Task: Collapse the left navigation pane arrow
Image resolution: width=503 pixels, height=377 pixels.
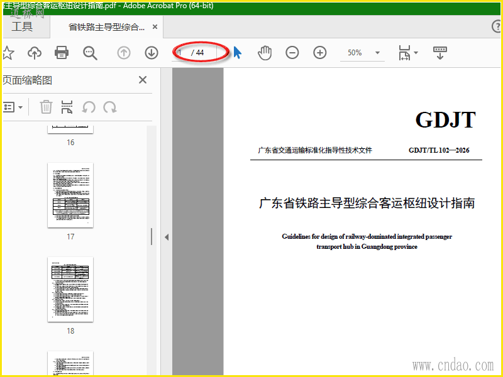Action: coord(167,238)
